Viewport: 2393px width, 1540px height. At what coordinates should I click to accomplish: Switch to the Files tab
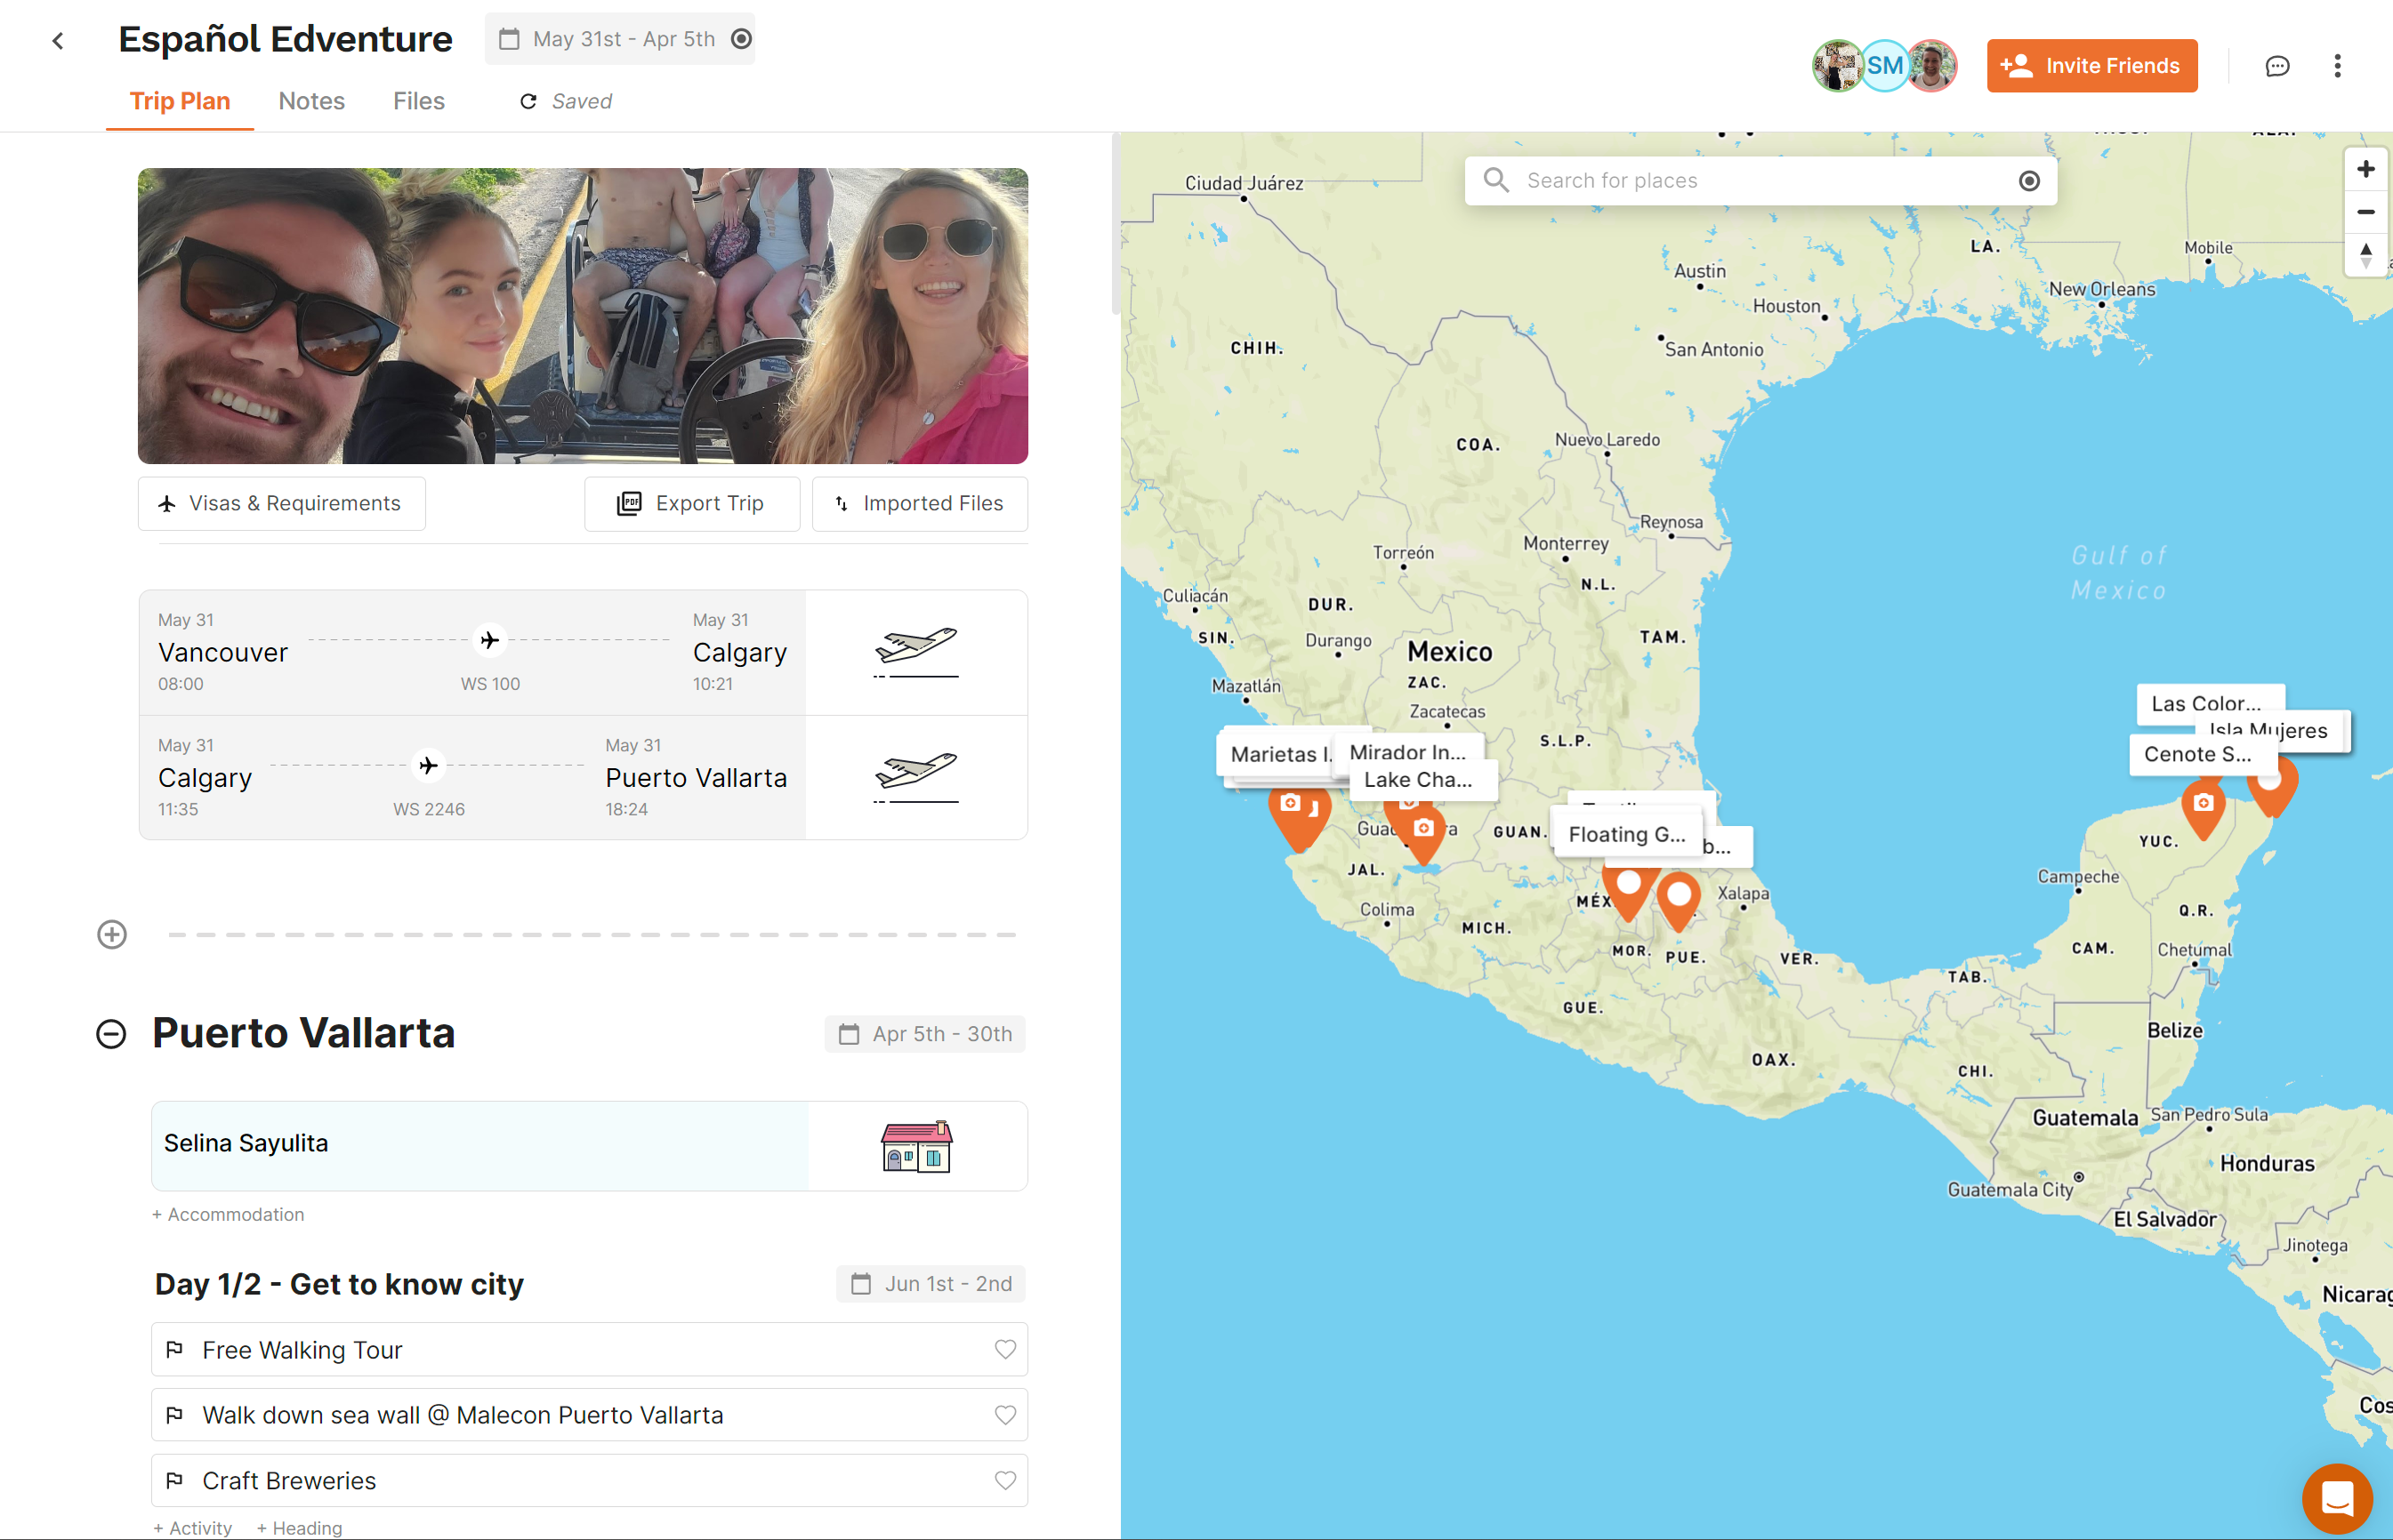[x=418, y=101]
